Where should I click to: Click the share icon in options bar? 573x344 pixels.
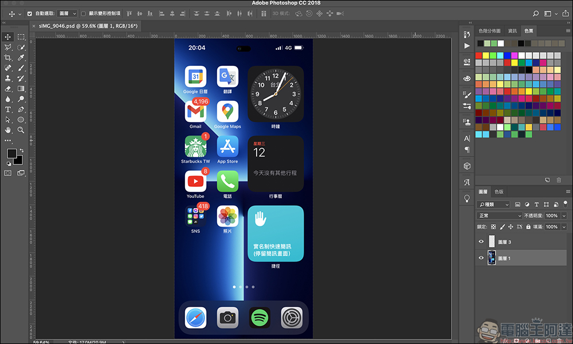pos(566,14)
